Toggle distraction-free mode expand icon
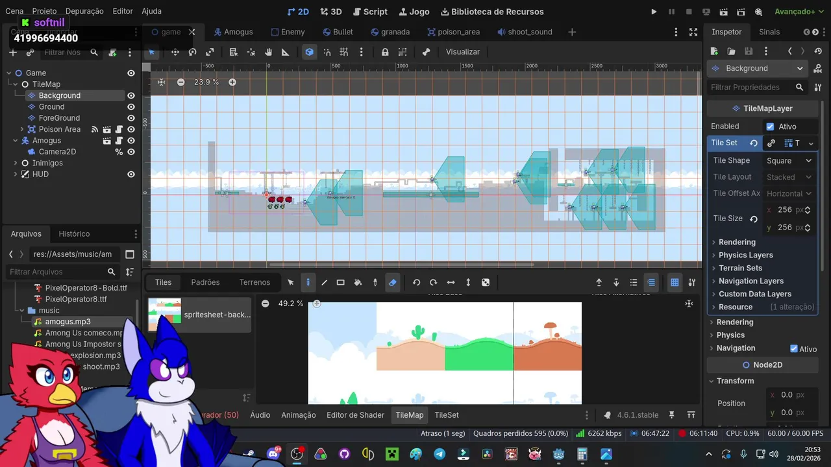The height and width of the screenshot is (467, 831). click(x=693, y=32)
